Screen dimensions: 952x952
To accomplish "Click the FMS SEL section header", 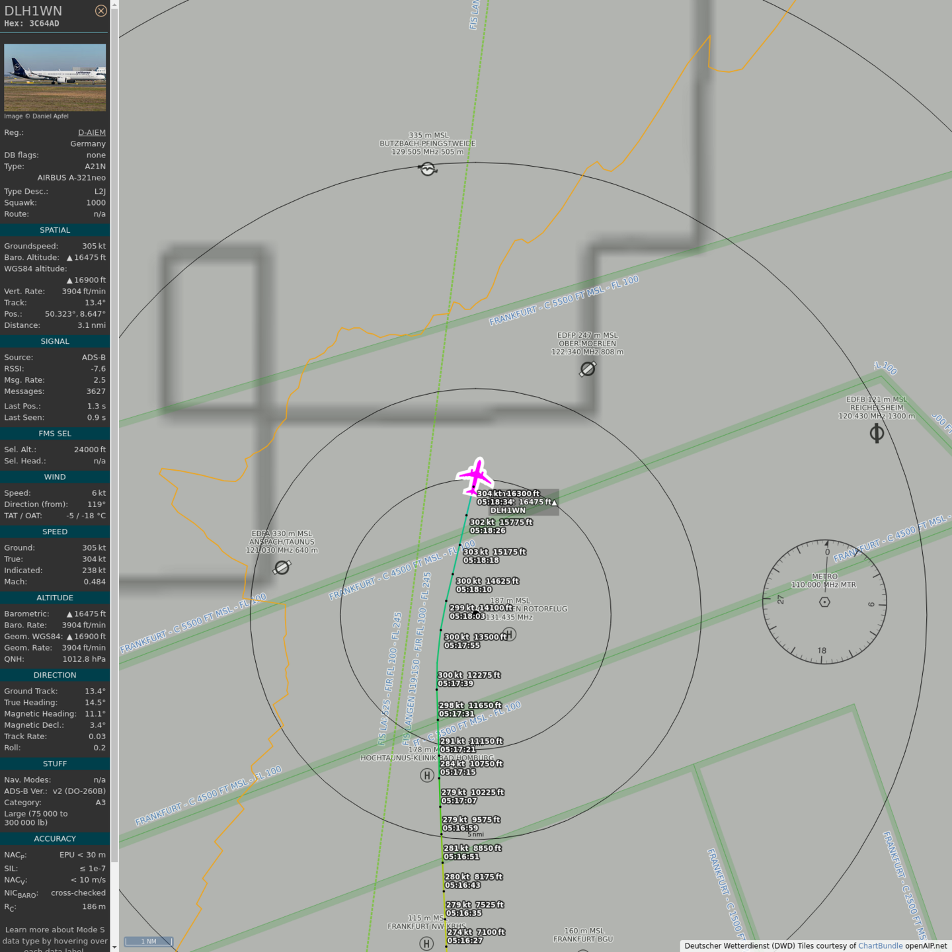I will pyautogui.click(x=55, y=434).
